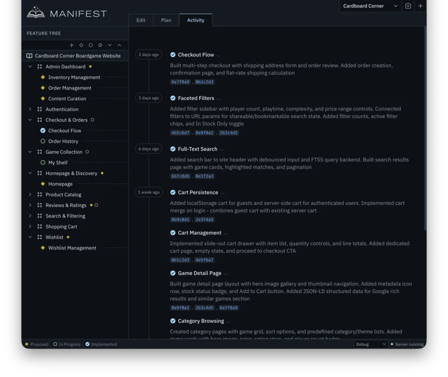Viewport: 448px width, 377px height.
Task: Collapse all tree nodes with the up chevron icon
Action: point(119,45)
